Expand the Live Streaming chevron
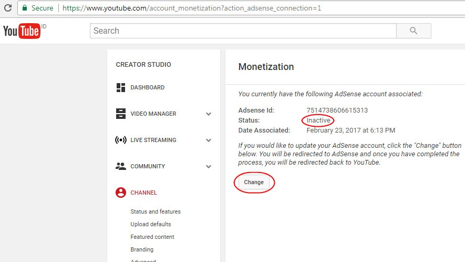The height and width of the screenshot is (262, 465). pyautogui.click(x=209, y=140)
